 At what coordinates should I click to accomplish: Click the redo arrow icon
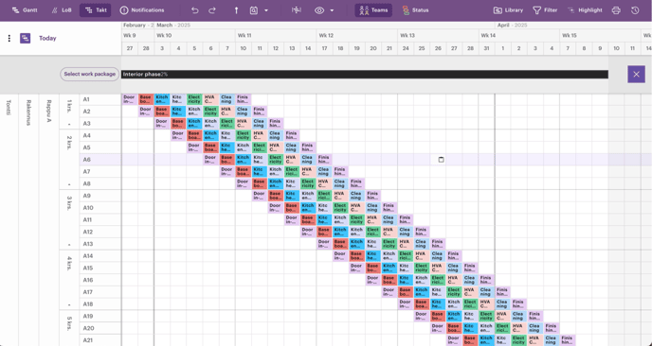[212, 10]
